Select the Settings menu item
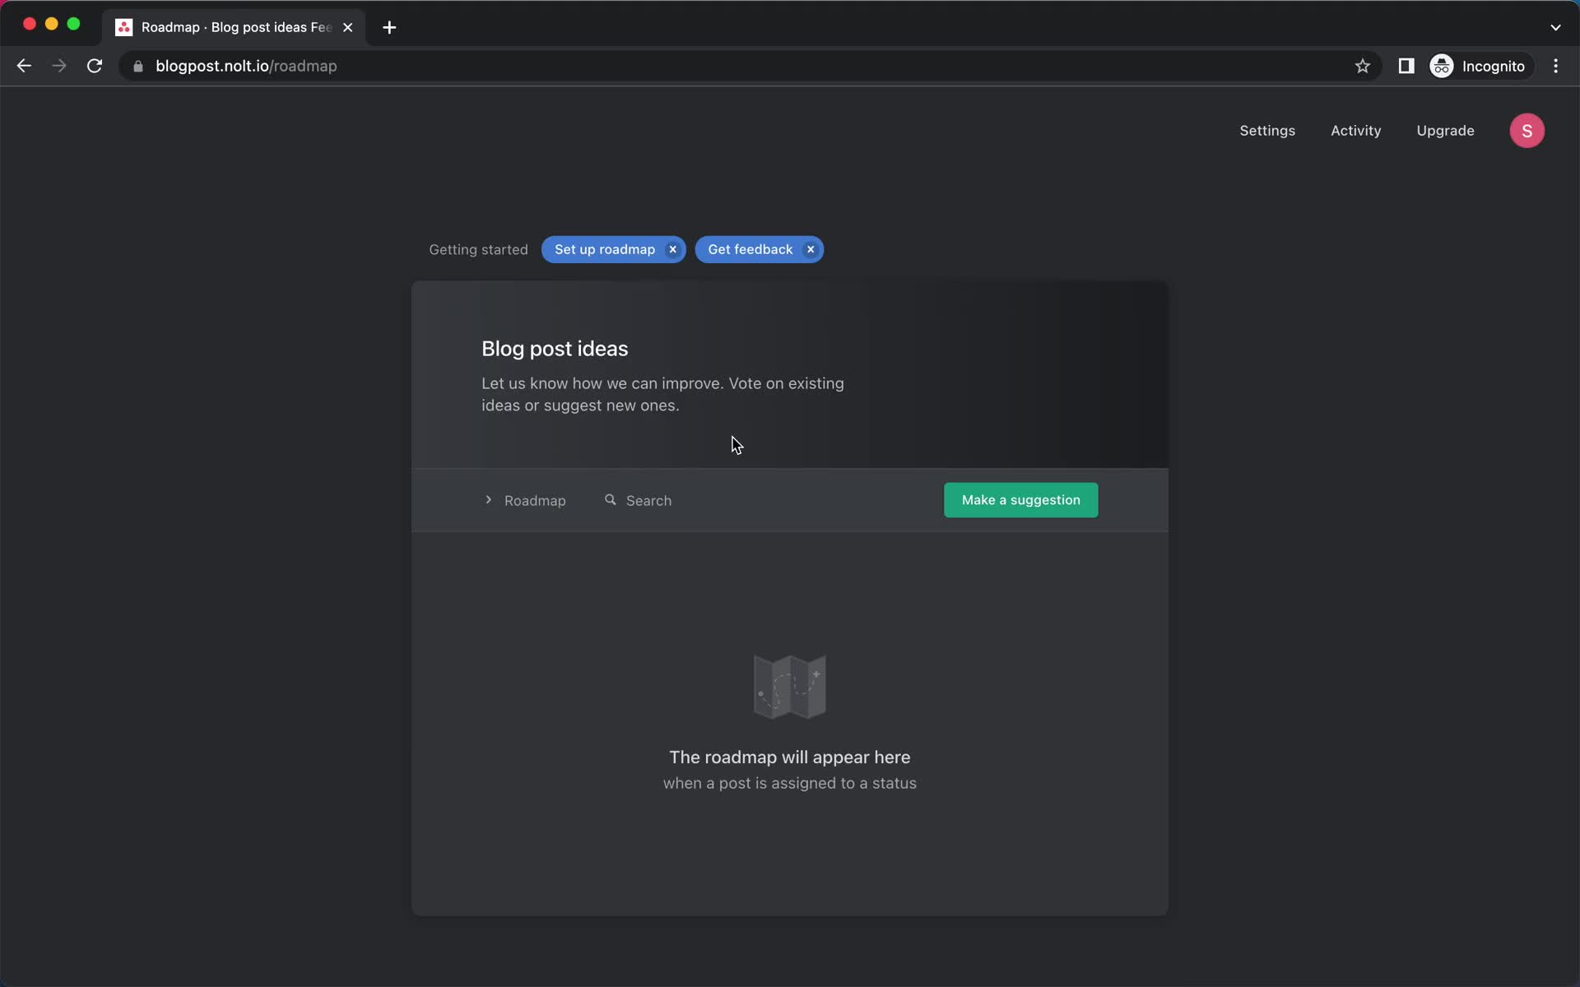The image size is (1580, 987). (x=1266, y=131)
